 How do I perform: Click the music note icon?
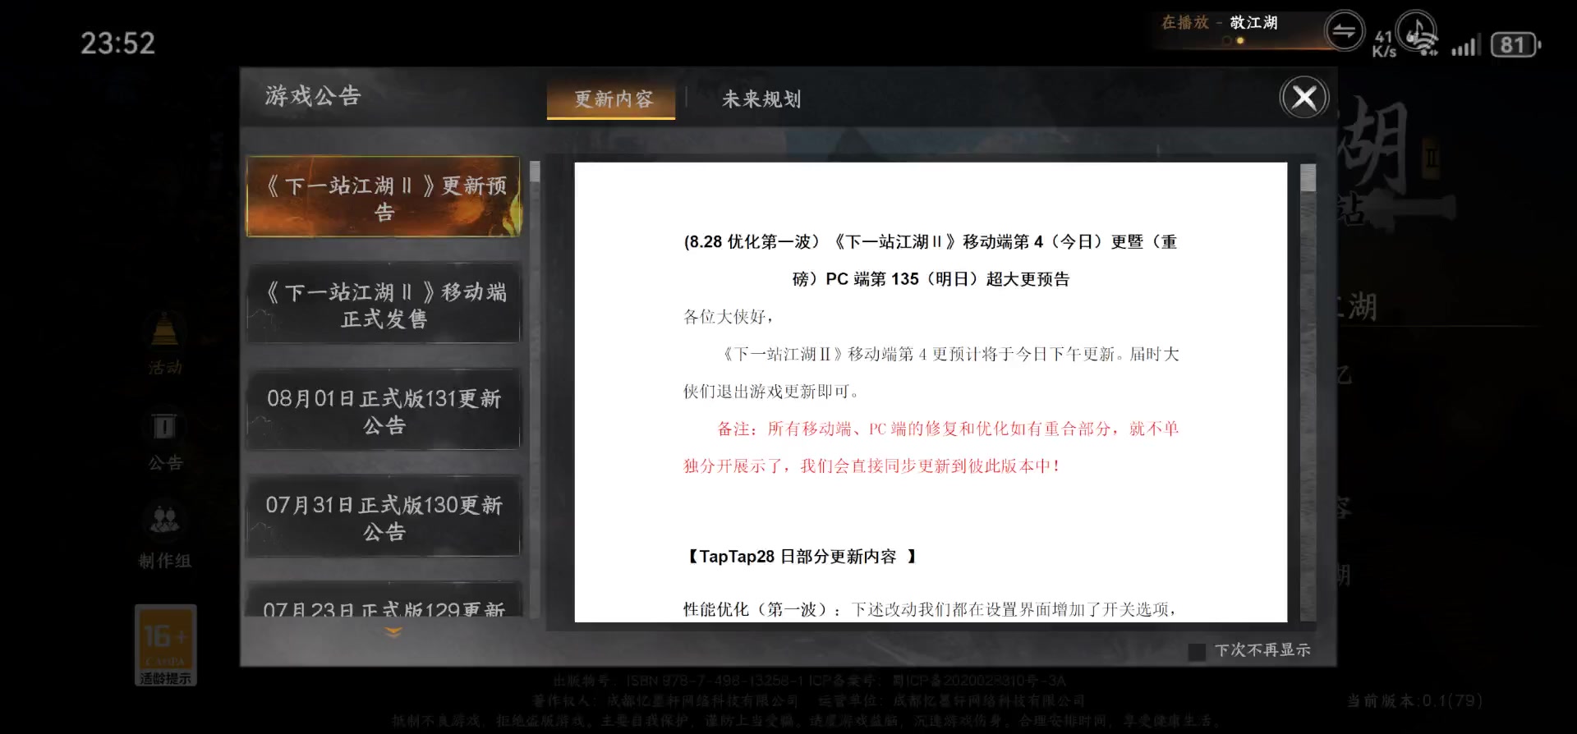click(1416, 32)
